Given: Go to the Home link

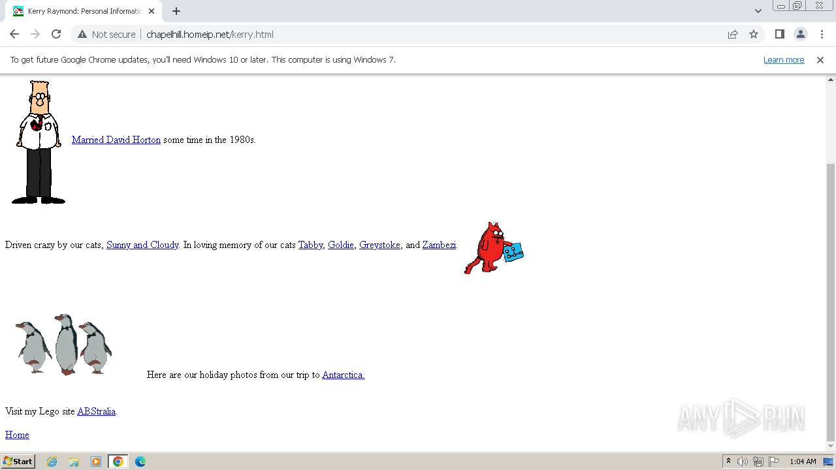Looking at the screenshot, I should [x=17, y=435].
